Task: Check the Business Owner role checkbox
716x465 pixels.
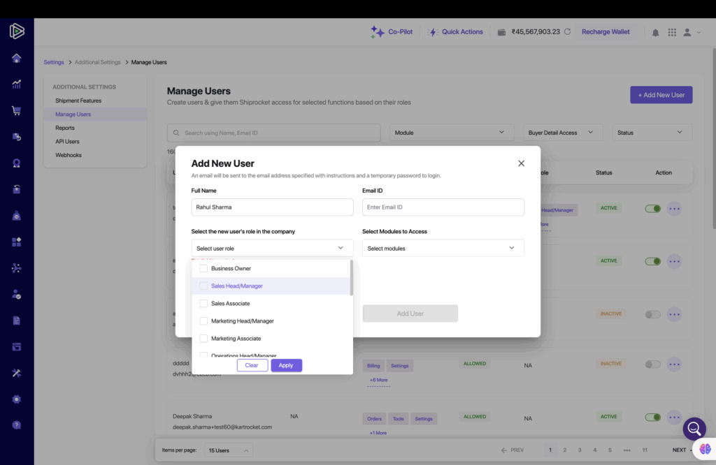Action: coord(203,269)
